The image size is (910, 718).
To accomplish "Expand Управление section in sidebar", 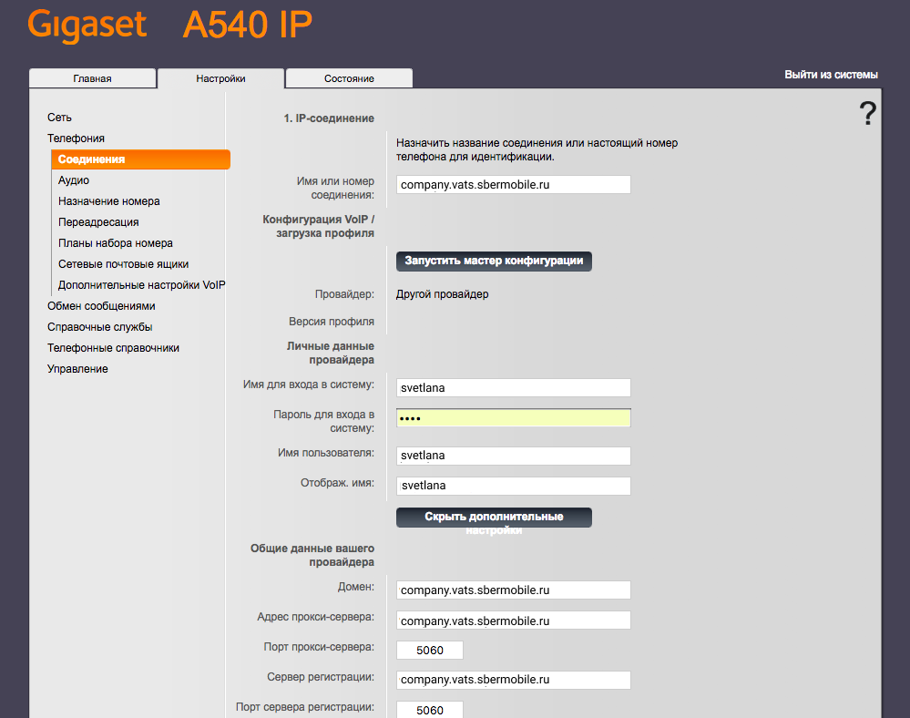I will 77,369.
